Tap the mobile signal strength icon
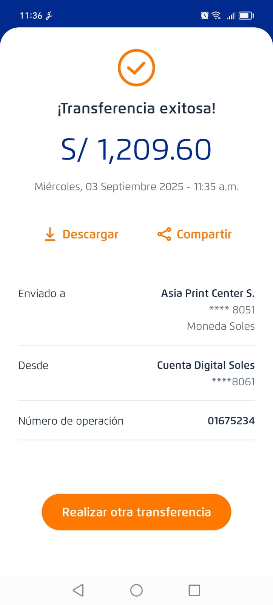 tap(231, 16)
